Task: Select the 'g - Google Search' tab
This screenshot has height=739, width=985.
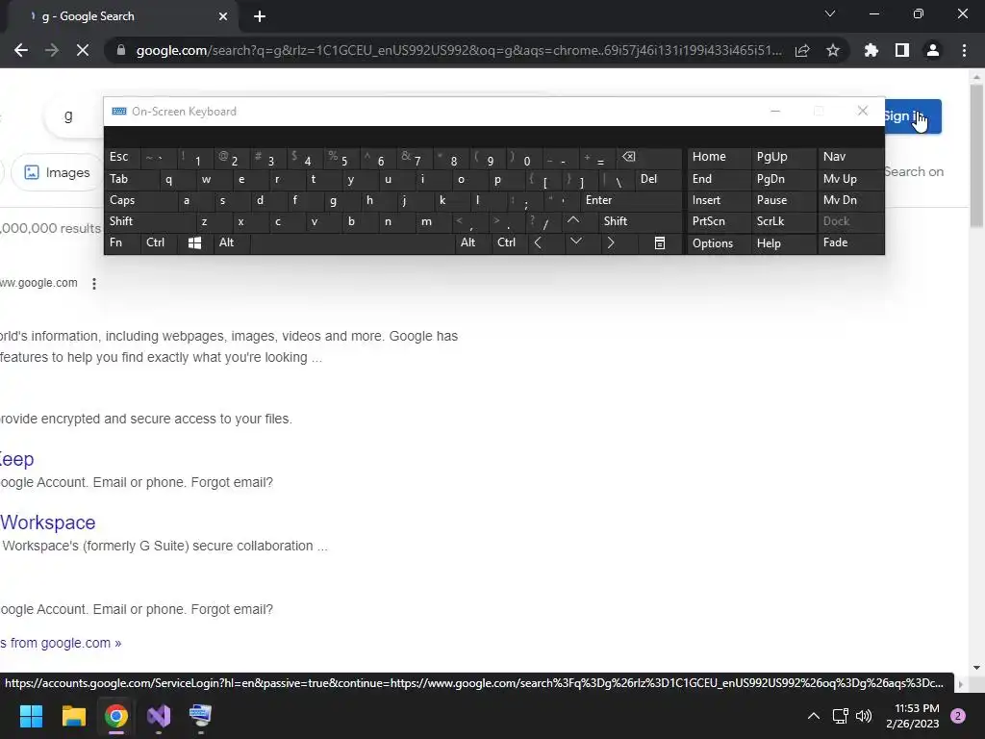Action: click(119, 16)
